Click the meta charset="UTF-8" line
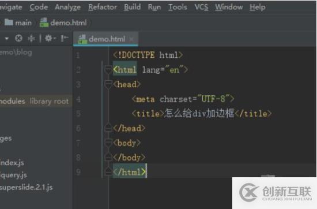 tap(183, 99)
